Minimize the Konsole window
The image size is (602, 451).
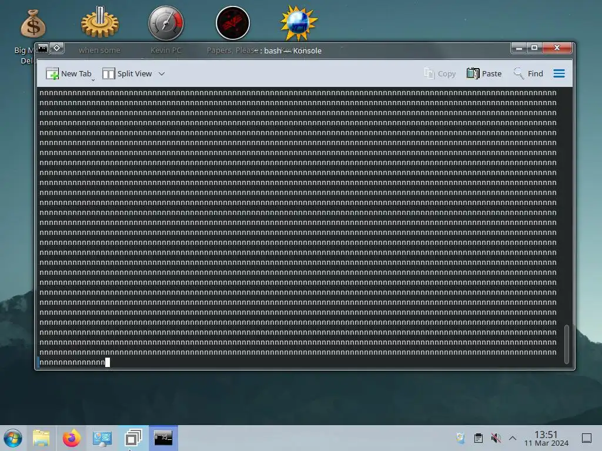coord(519,48)
